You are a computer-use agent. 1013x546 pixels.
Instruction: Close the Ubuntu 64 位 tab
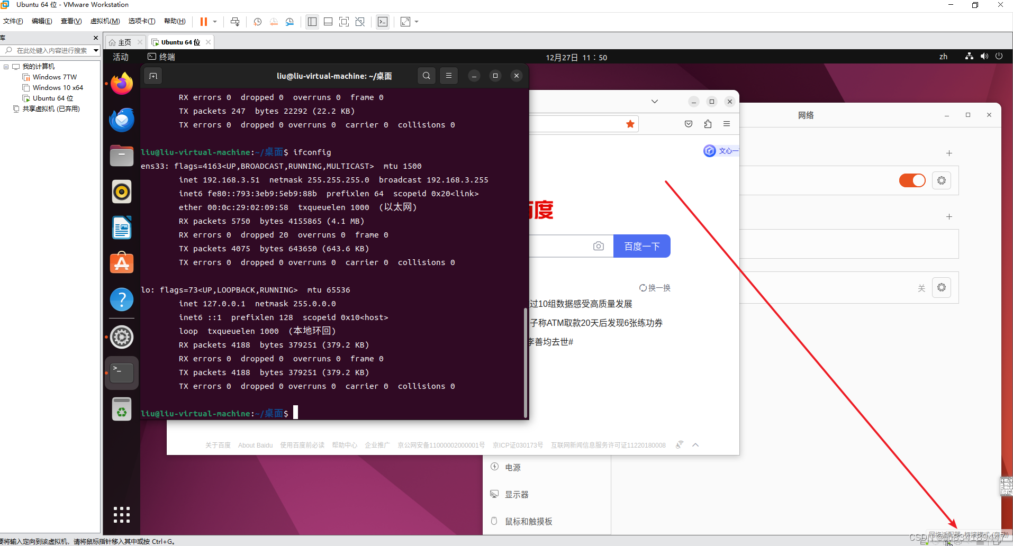(x=209, y=42)
